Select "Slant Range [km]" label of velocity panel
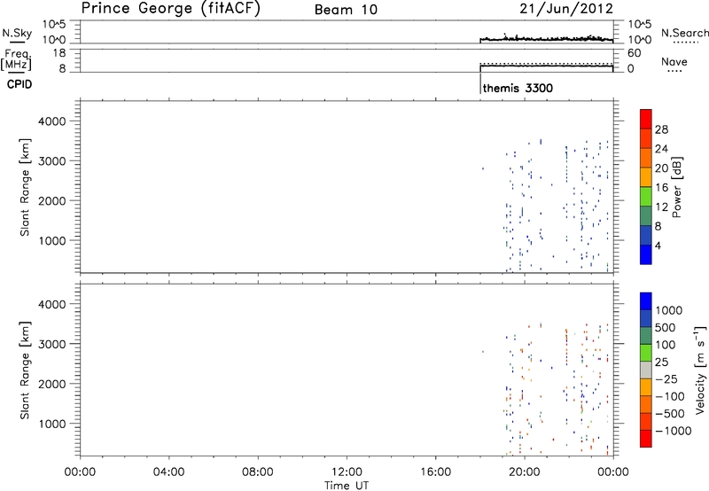Screen dimensions: 709x491 (25, 370)
